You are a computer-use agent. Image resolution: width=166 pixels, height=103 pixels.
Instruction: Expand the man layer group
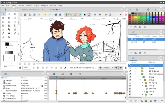pyautogui.click(x=143, y=94)
